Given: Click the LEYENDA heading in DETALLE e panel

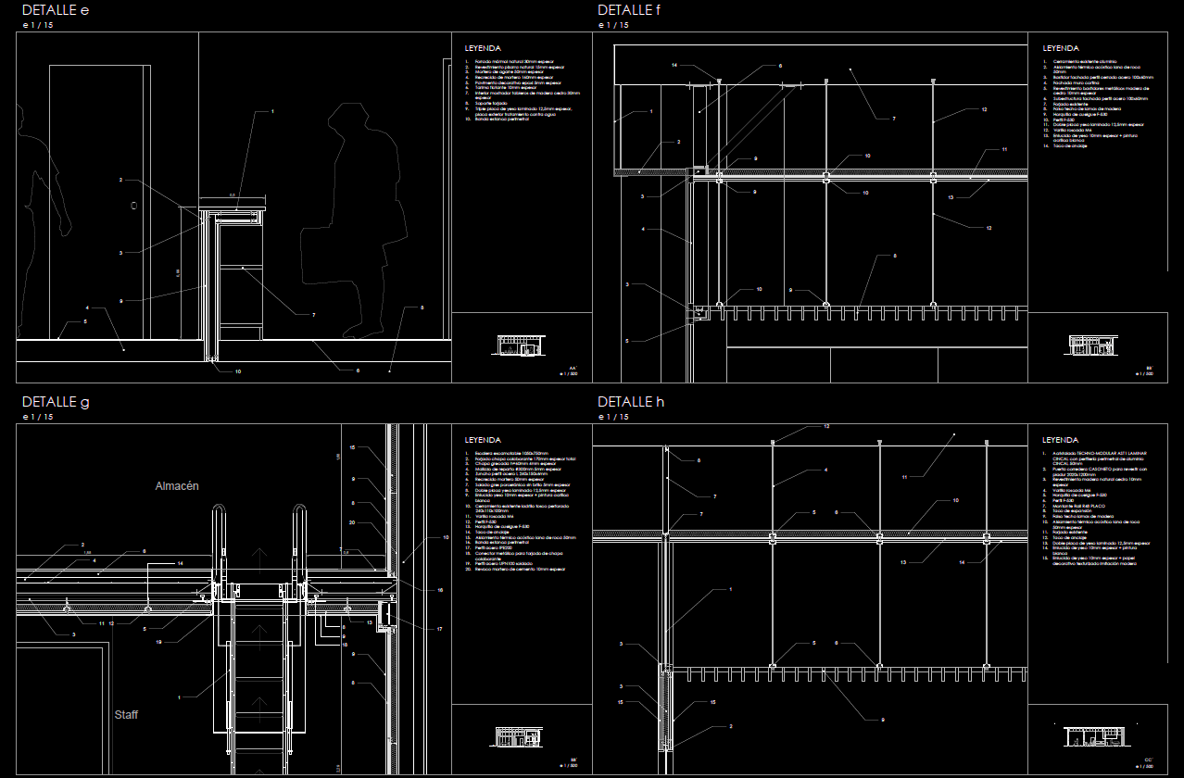Looking at the screenshot, I should 483,48.
